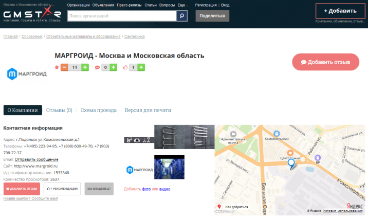Click the Комсомольский shopping marker on map
The width and height of the screenshot is (368, 219).
point(277,134)
